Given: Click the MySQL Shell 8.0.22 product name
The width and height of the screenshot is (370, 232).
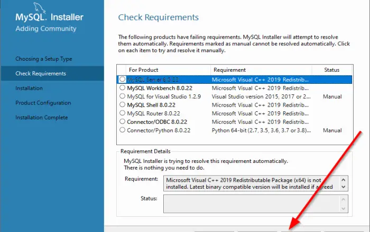Looking at the screenshot, I should [151, 105].
